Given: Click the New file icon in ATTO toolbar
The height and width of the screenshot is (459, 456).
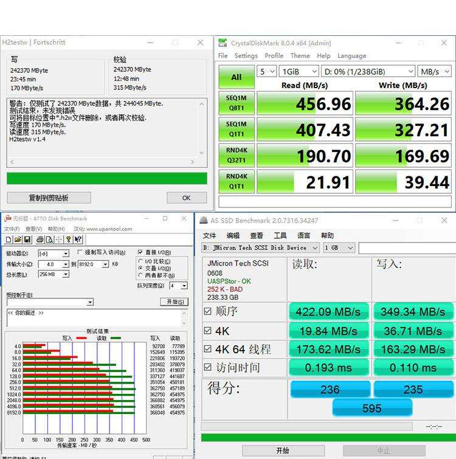Looking at the screenshot, I should coord(9,240).
